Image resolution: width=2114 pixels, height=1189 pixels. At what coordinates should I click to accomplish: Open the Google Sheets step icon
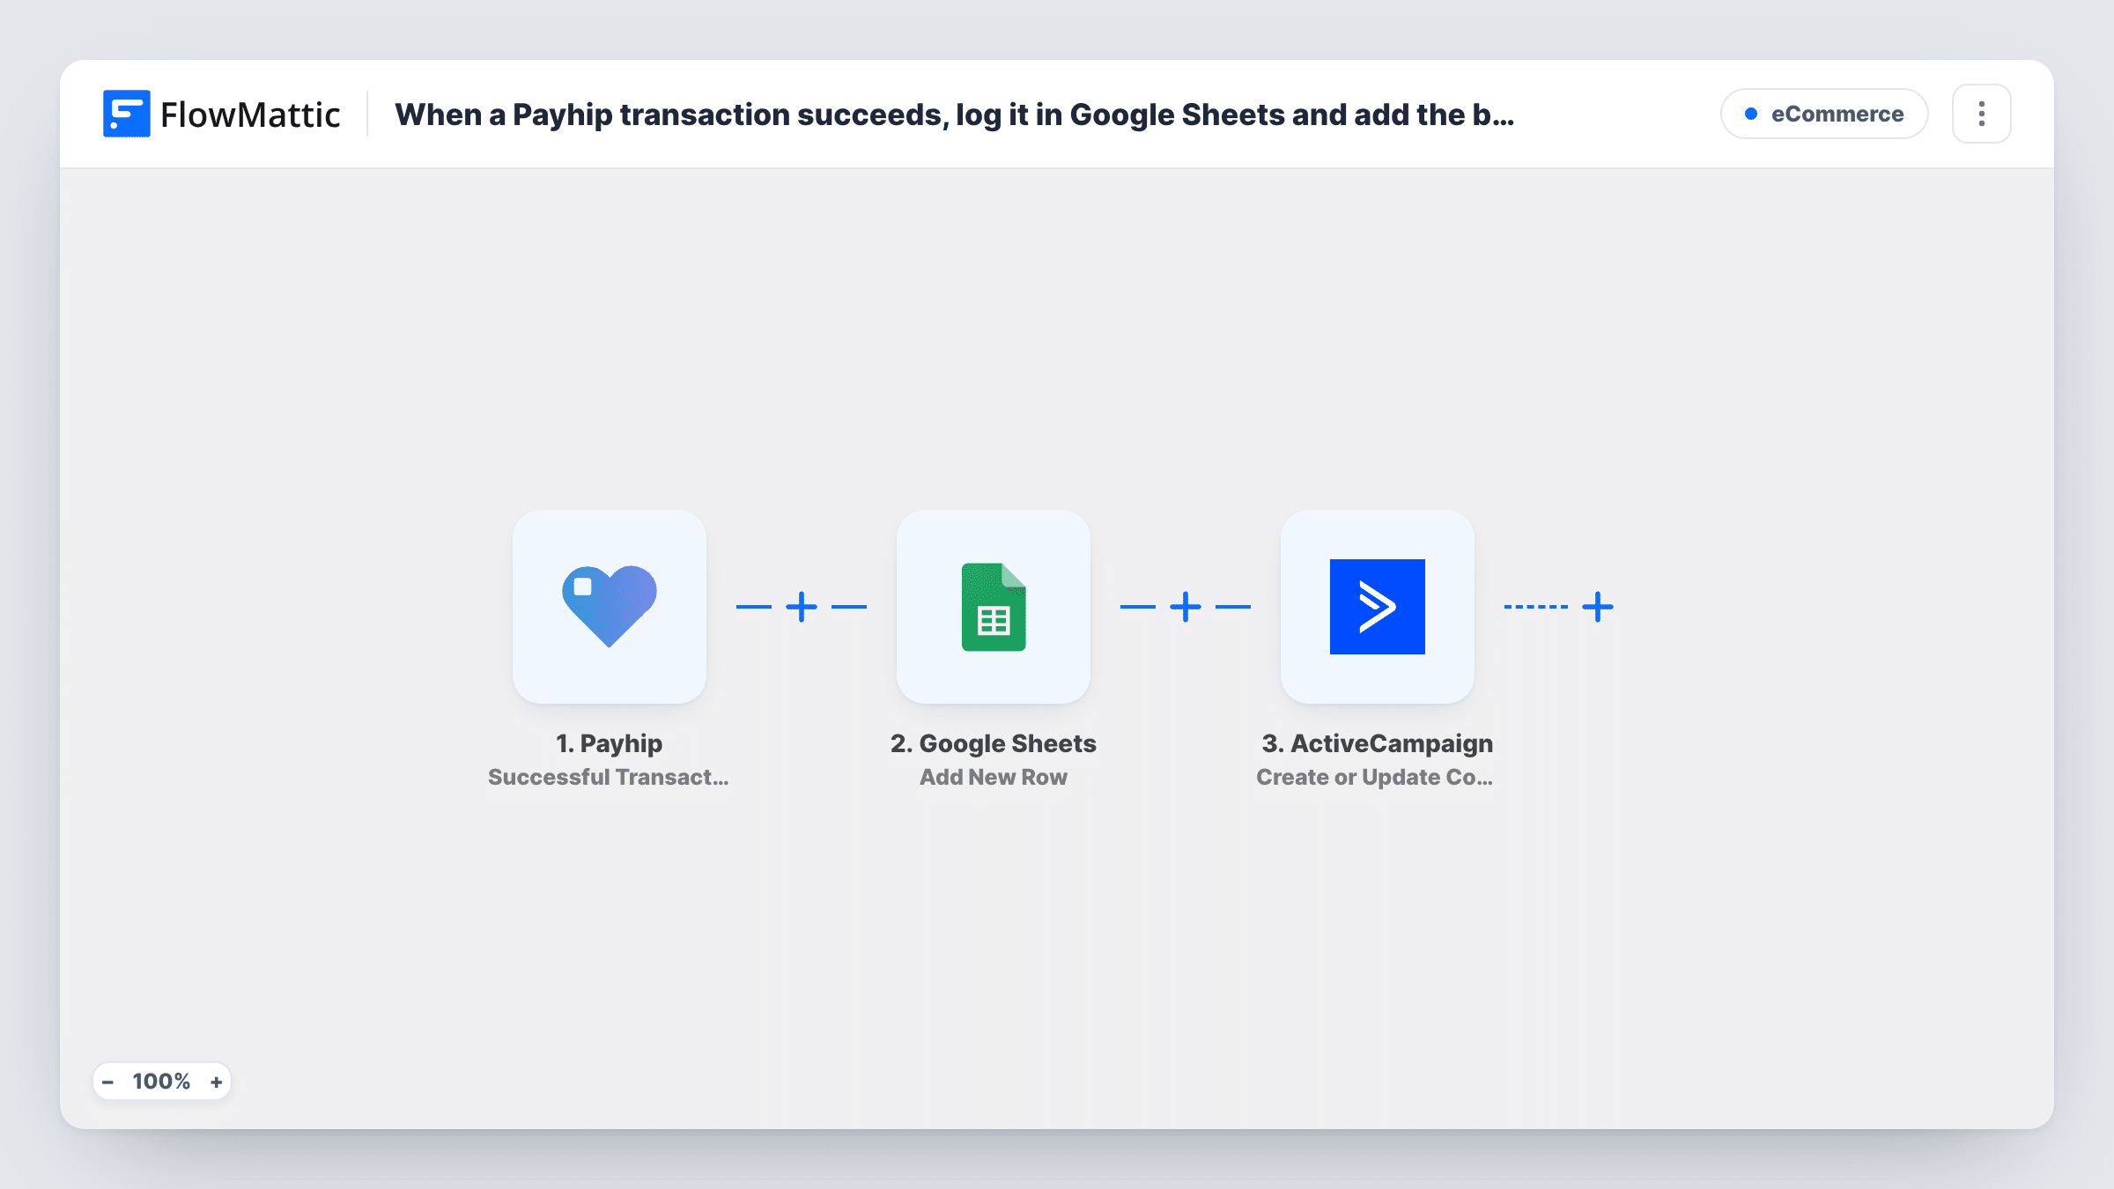point(994,606)
